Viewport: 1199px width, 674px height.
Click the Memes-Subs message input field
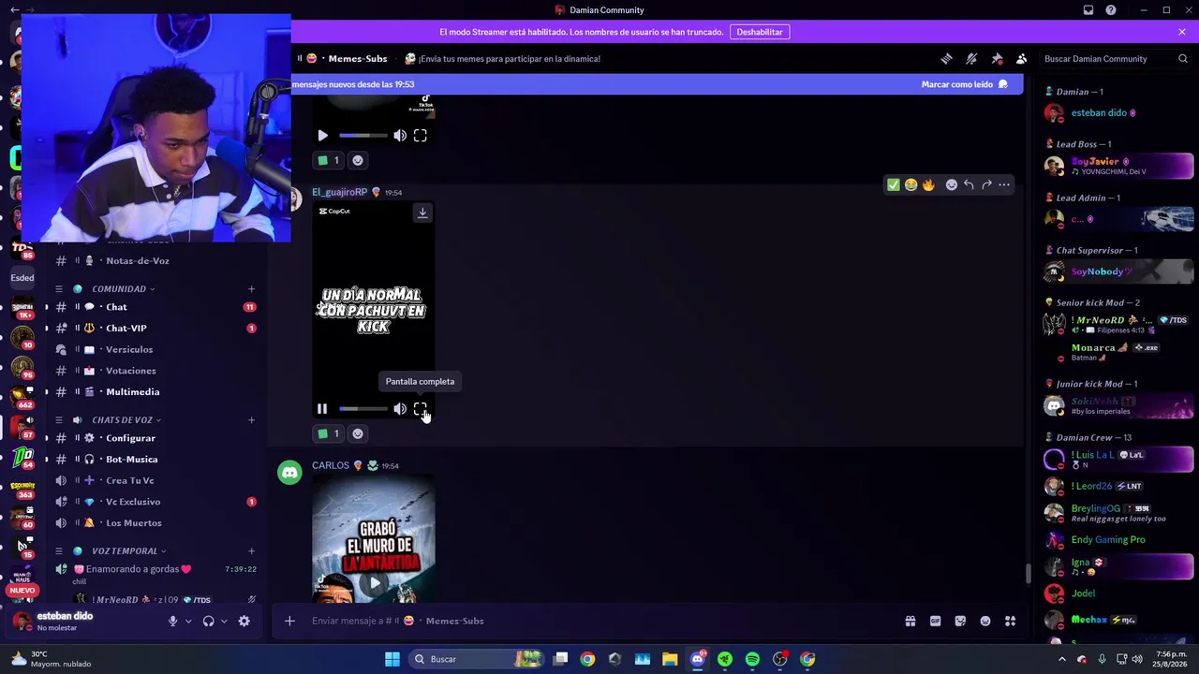(x=599, y=621)
